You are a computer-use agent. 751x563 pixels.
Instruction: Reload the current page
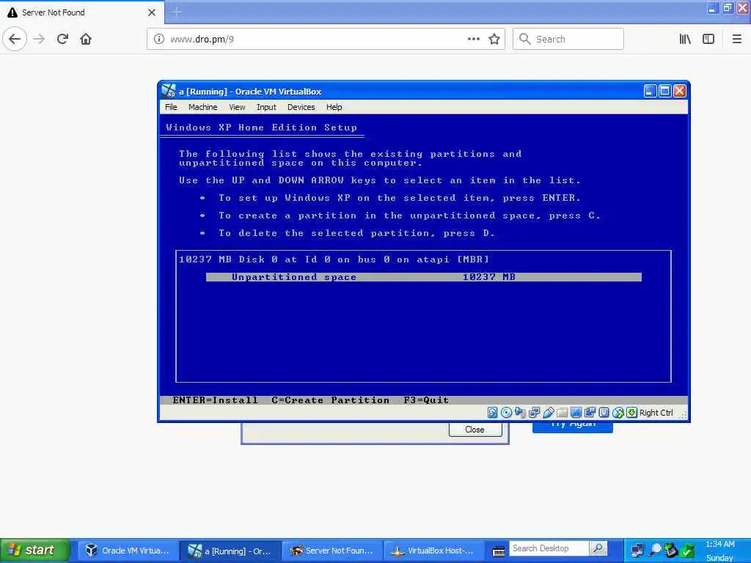click(62, 39)
